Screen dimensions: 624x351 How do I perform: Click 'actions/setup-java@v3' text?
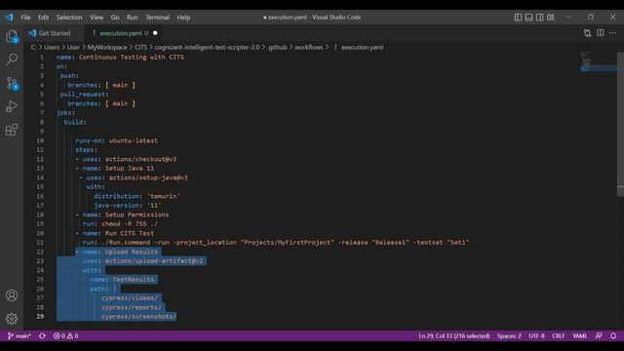click(148, 177)
